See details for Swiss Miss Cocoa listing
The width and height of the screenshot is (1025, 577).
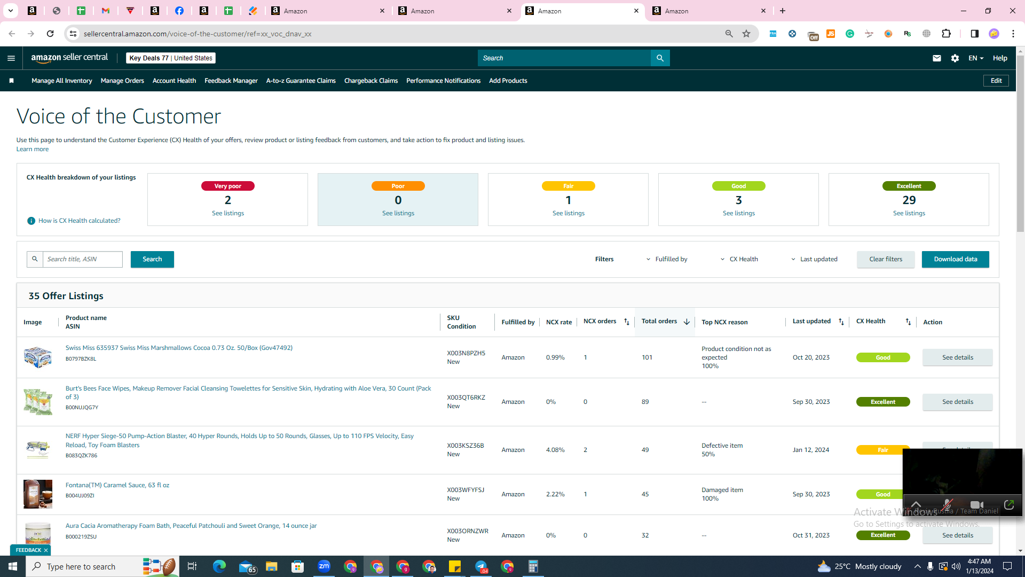958,357
